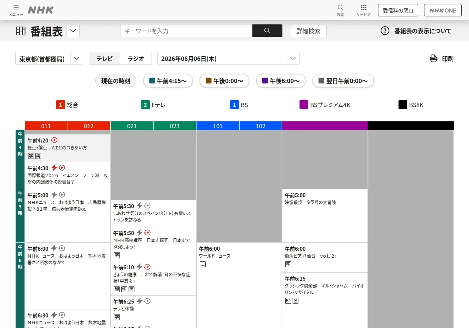This screenshot has height=328, width=469.
Task: Click the play icon on 午前4:30 program
Action: point(62,168)
